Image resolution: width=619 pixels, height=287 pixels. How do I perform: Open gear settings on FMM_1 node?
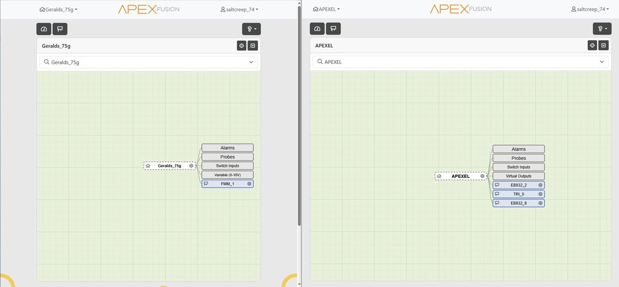tap(249, 183)
